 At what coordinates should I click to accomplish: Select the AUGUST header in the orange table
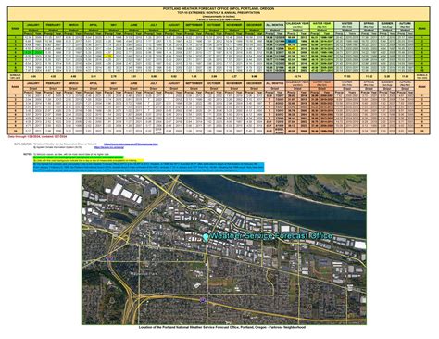(173, 83)
